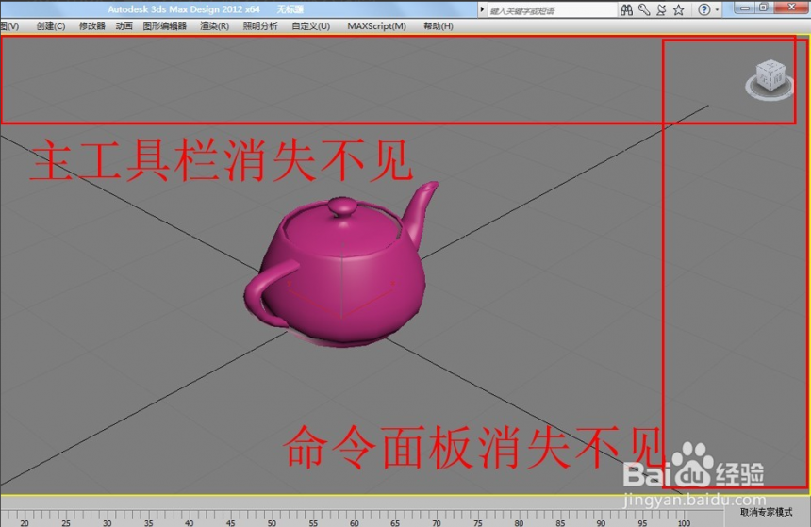Open the 照明分析 menu
Viewport: 811px width, 527px height.
tap(260, 25)
